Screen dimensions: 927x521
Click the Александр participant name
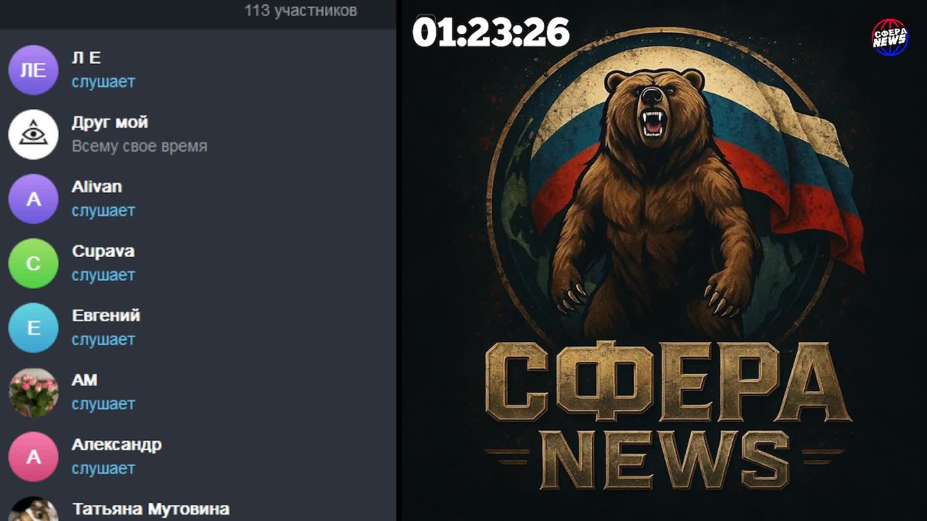pyautogui.click(x=116, y=444)
